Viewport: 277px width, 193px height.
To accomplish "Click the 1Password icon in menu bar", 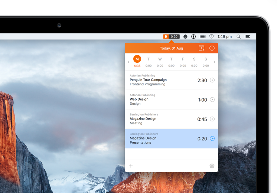I will 193,36.
